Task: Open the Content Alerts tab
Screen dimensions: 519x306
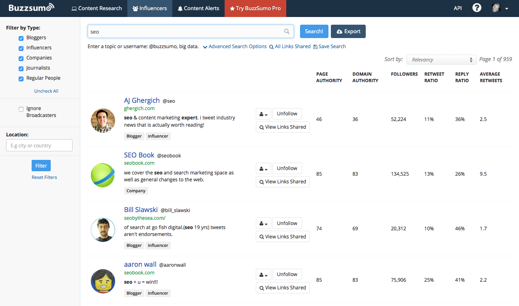Action: [x=198, y=8]
